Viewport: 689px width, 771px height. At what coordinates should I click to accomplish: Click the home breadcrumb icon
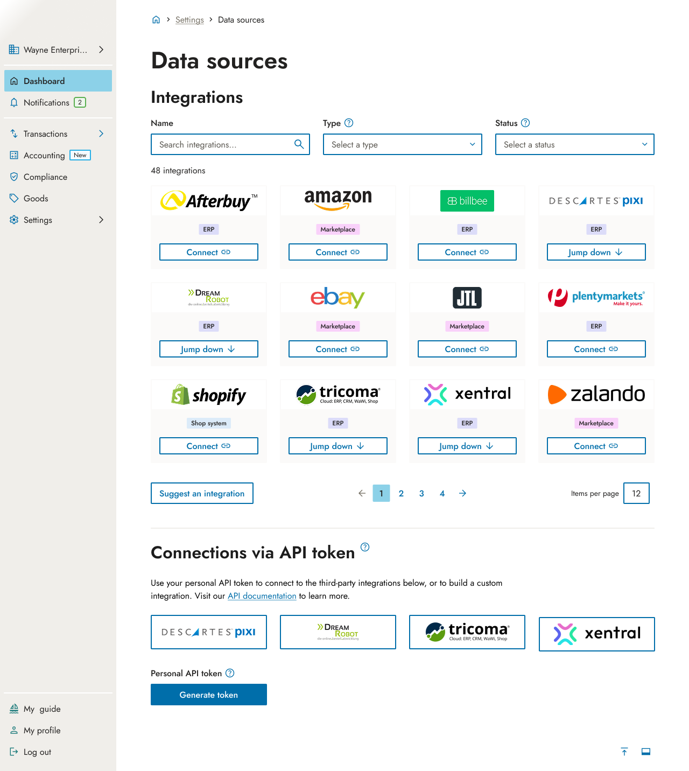coord(156,20)
